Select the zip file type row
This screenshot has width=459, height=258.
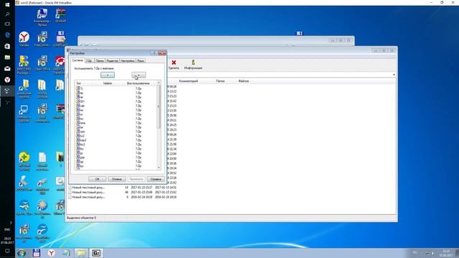coord(116,92)
